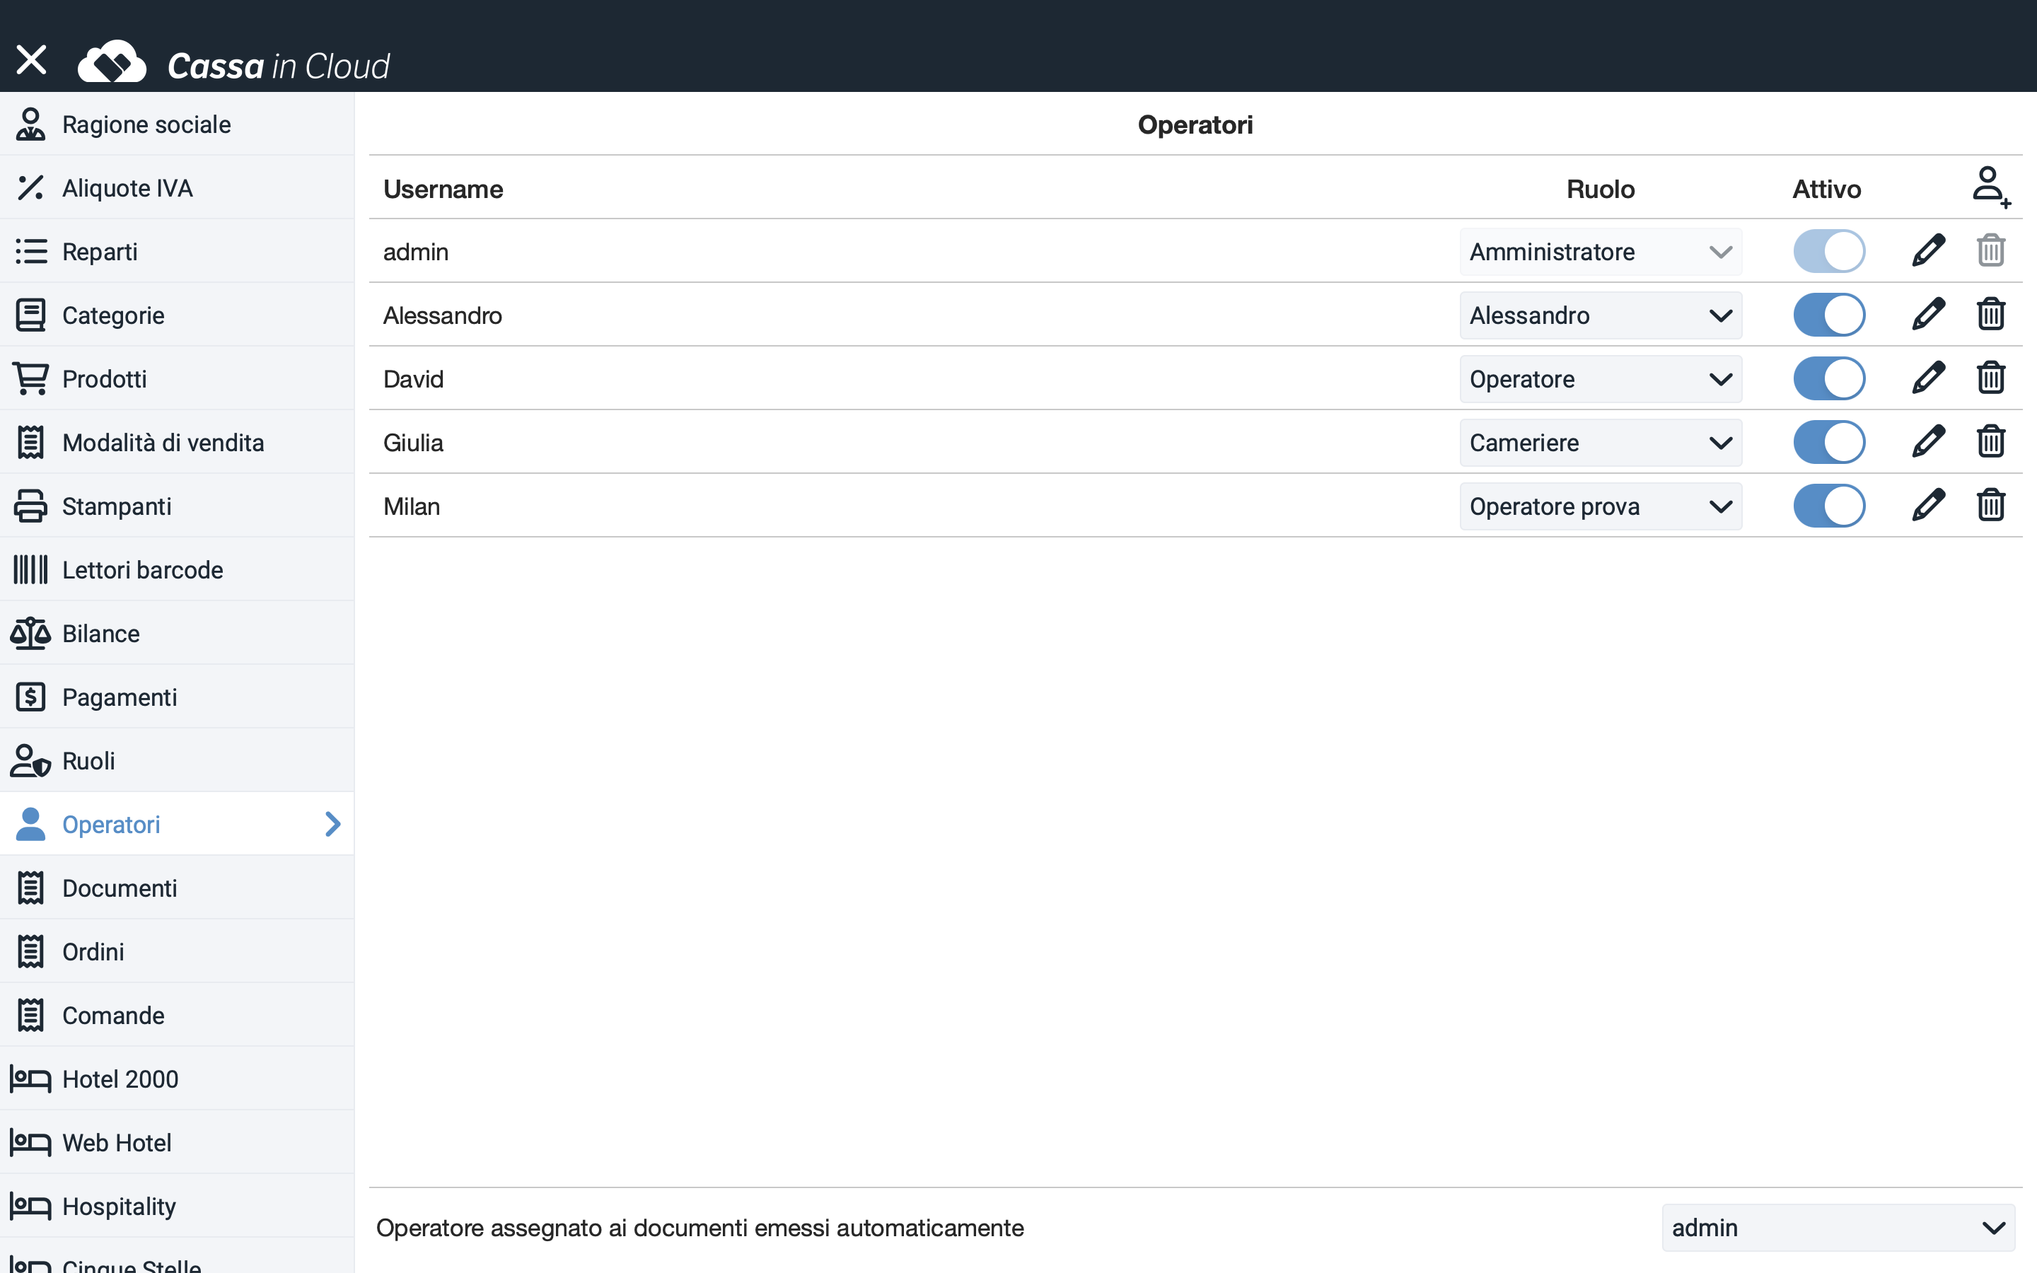Click the Username column header

click(x=443, y=189)
